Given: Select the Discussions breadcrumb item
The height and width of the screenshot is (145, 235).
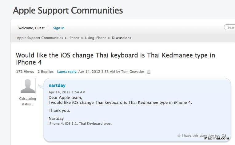Looking at the screenshot, I should [x=121, y=38].
